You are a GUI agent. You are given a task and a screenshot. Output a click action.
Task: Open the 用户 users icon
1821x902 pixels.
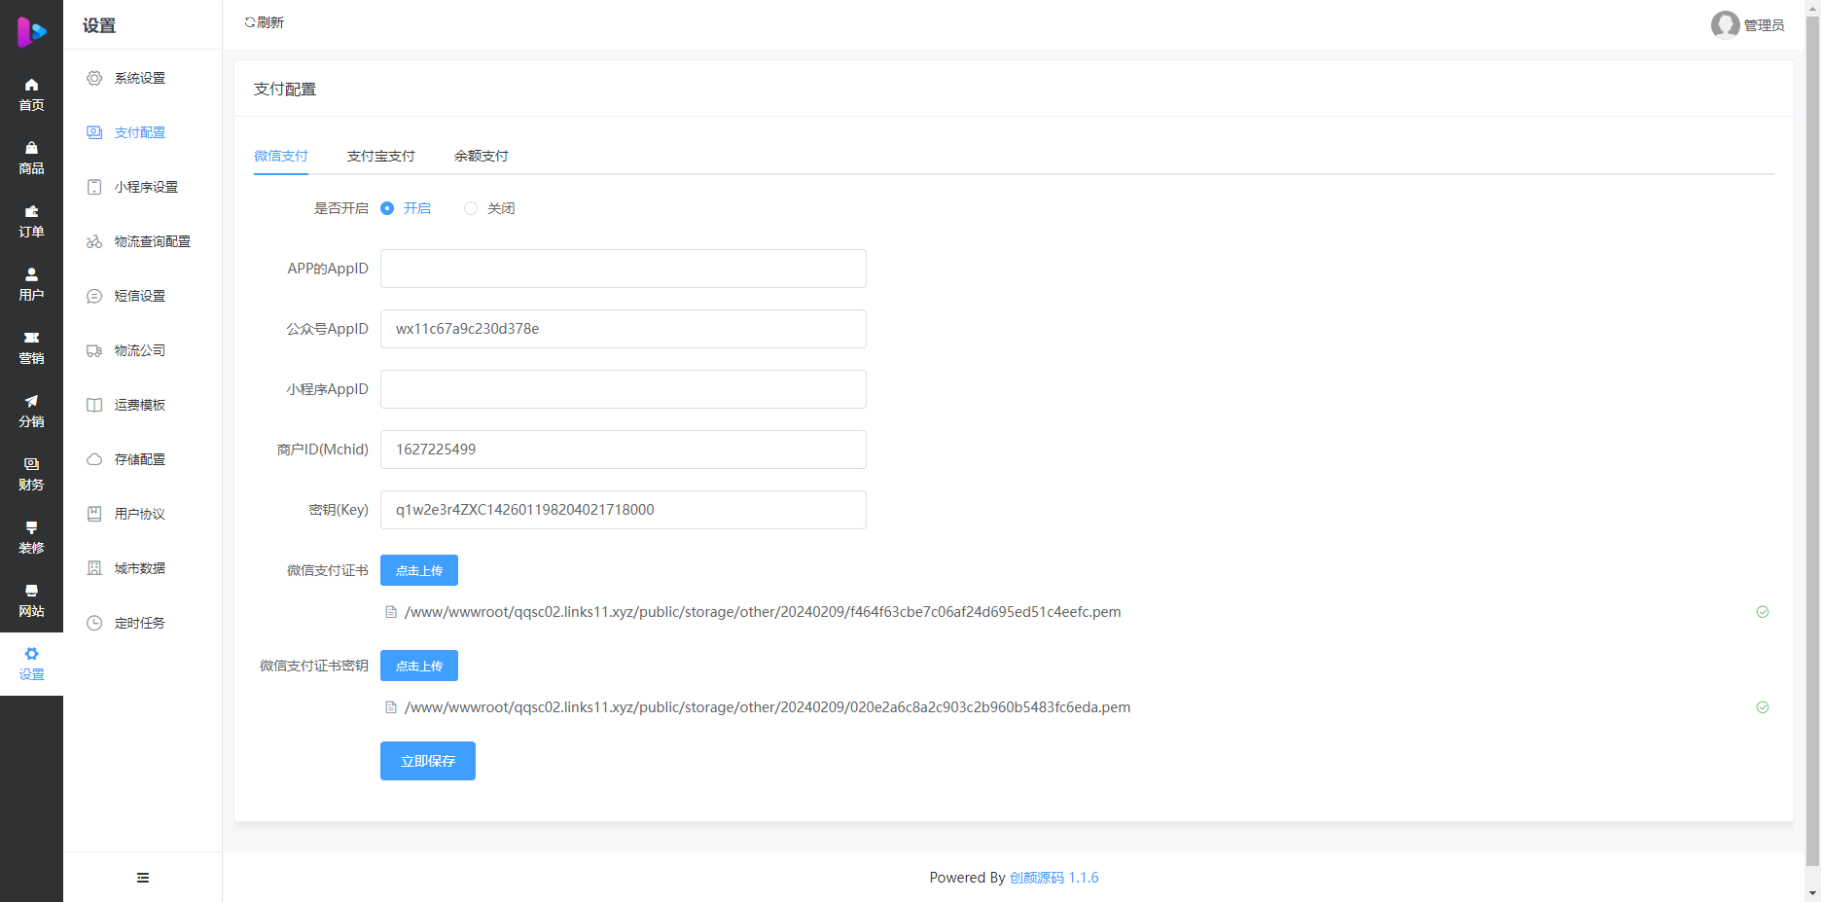point(31,274)
